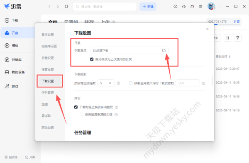
Task: Click the search files or paste link field
Action: (105, 7)
